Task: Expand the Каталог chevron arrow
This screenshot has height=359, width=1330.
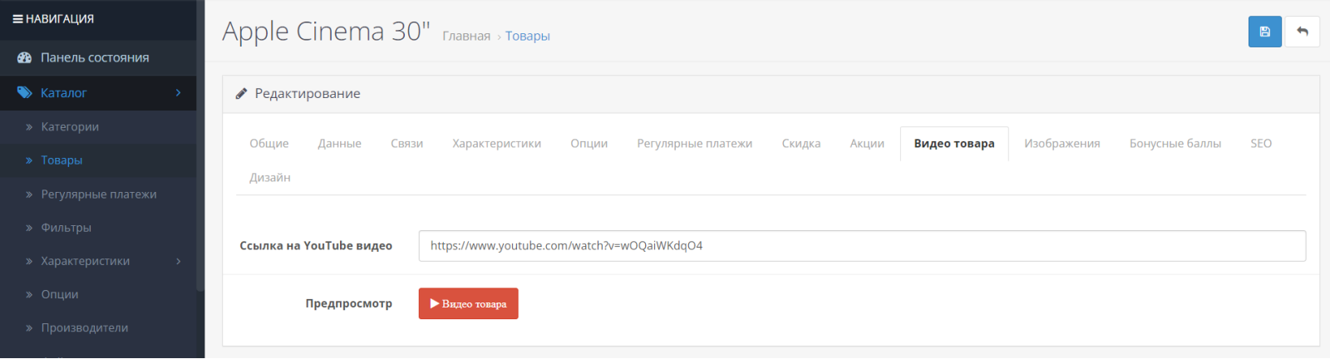Action: [x=178, y=92]
